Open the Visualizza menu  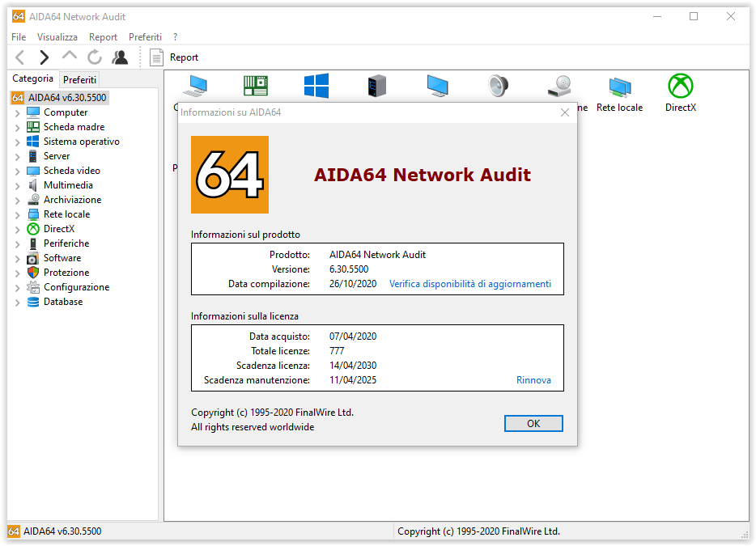coord(57,37)
